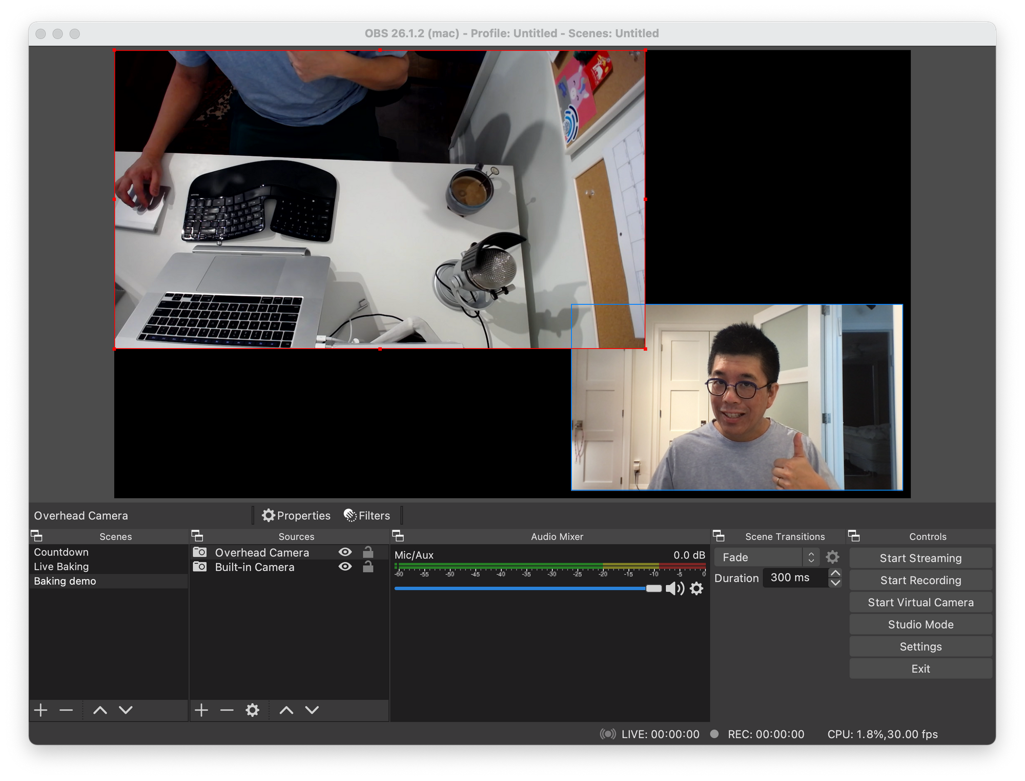Image resolution: width=1025 pixels, height=781 pixels.
Task: Select Fade from Scene Transitions dropdown
Action: pyautogui.click(x=763, y=556)
